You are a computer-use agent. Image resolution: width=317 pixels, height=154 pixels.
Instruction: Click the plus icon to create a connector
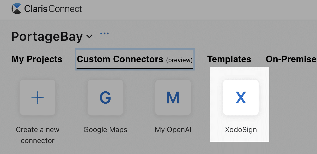click(x=38, y=97)
